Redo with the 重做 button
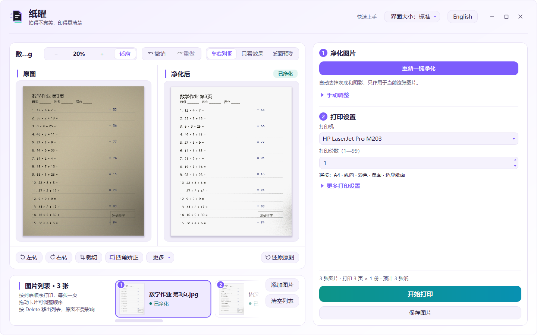This screenshot has width=537, height=335. tap(186, 54)
